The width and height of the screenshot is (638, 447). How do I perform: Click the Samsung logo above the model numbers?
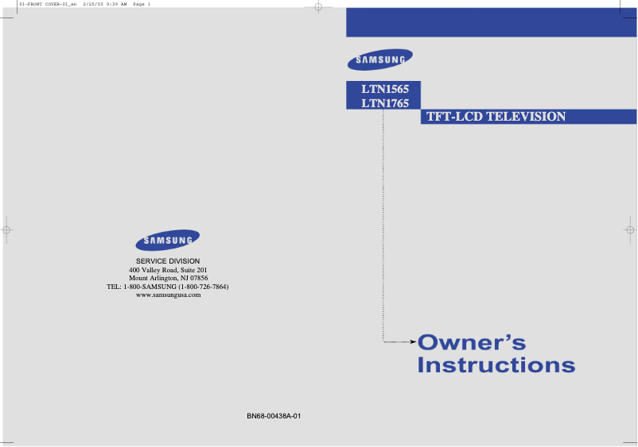click(x=379, y=60)
